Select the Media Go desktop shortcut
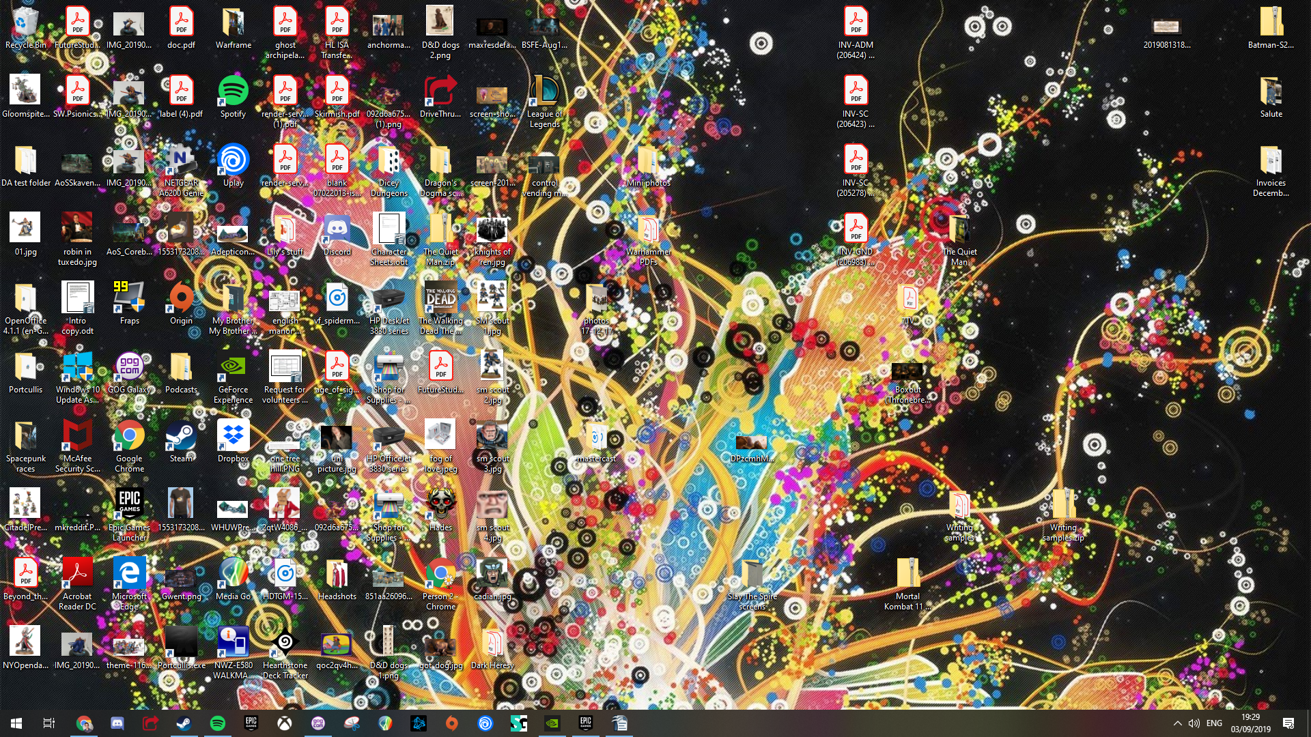 click(233, 579)
